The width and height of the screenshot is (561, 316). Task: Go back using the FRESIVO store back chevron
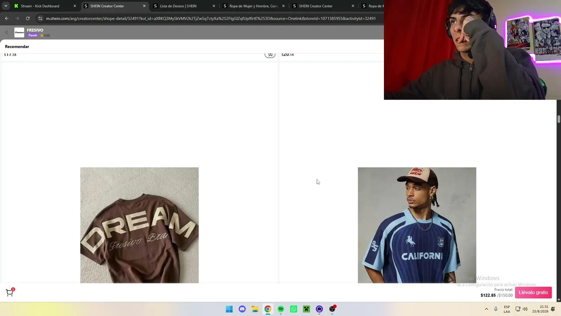[7, 32]
